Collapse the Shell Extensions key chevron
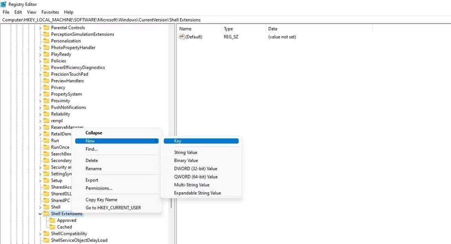The width and height of the screenshot is (451, 244). pos(41,213)
